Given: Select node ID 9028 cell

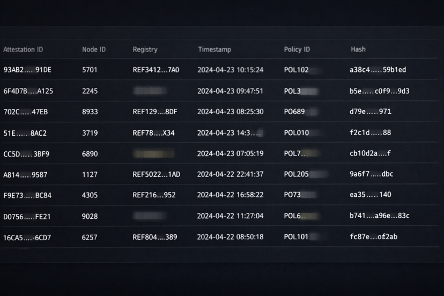Looking at the screenshot, I should pyautogui.click(x=90, y=217).
